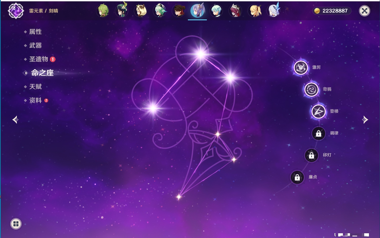Screen dimensions: 380x238
Task: Click the 廉贞 label text
Action: tap(313, 177)
